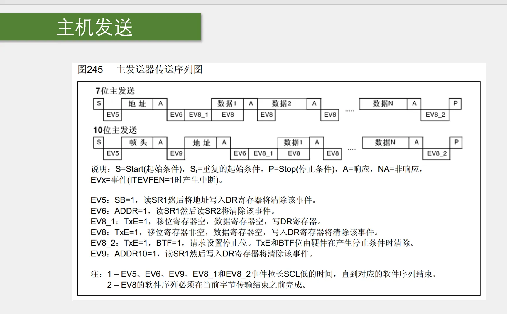Click the P stop box in 10位主发送 sequence

[x=456, y=142]
